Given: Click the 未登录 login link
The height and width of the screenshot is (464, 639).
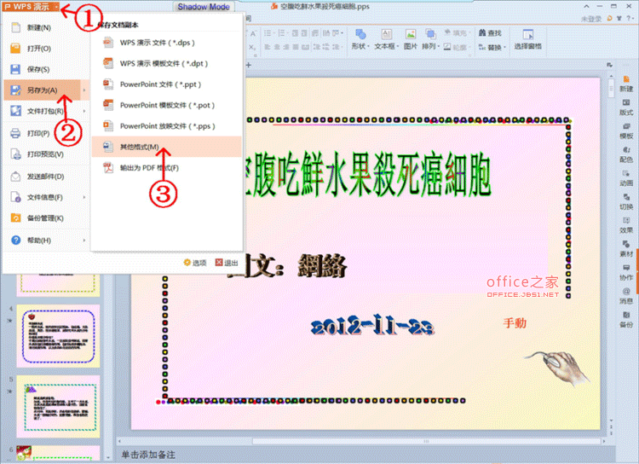Looking at the screenshot, I should [591, 19].
